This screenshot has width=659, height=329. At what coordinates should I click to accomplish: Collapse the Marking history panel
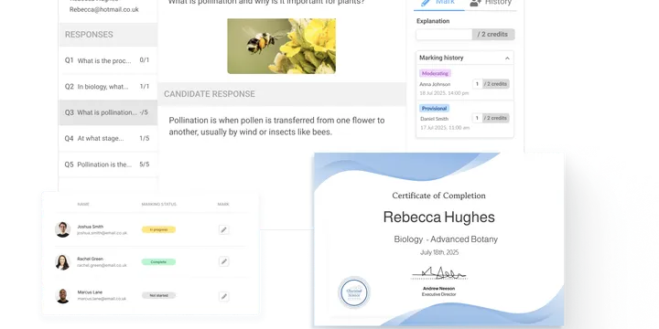(507, 58)
